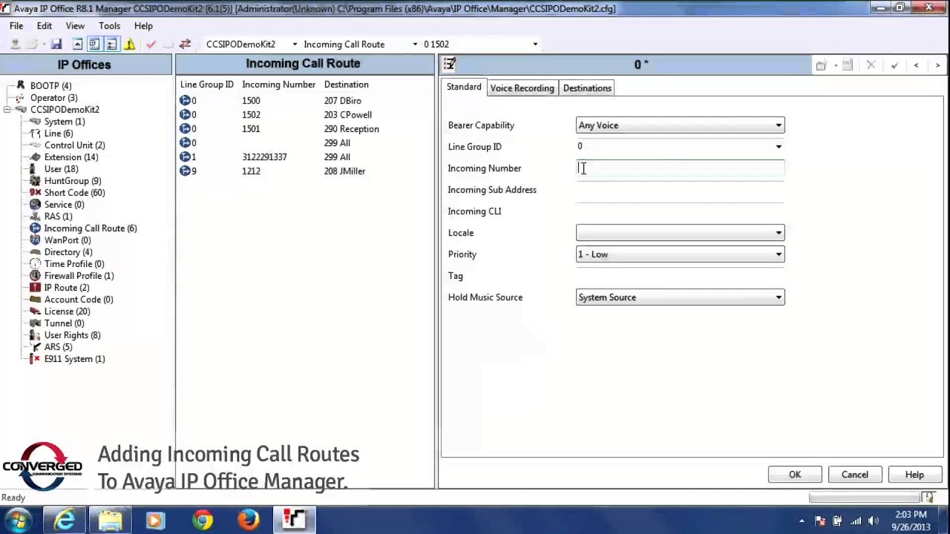This screenshot has height=534, width=950.
Task: Open Google Chrome from the taskbar
Action: tap(202, 519)
